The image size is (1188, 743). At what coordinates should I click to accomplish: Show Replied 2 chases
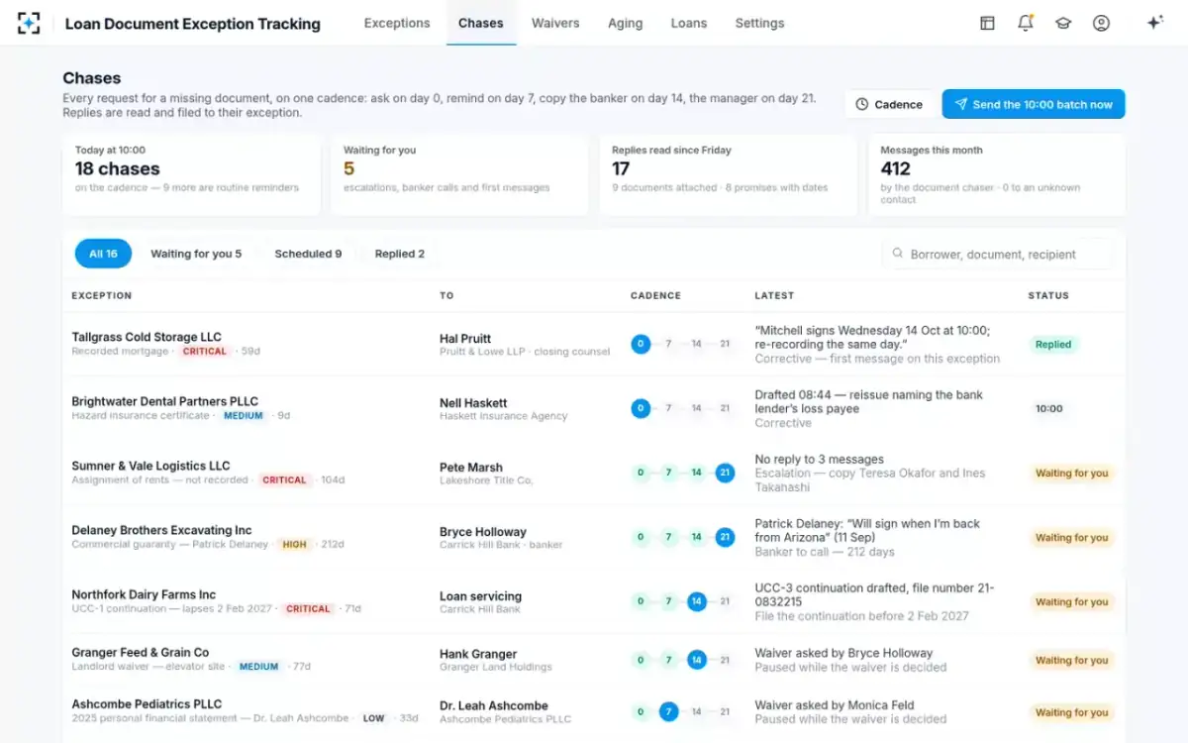(400, 254)
